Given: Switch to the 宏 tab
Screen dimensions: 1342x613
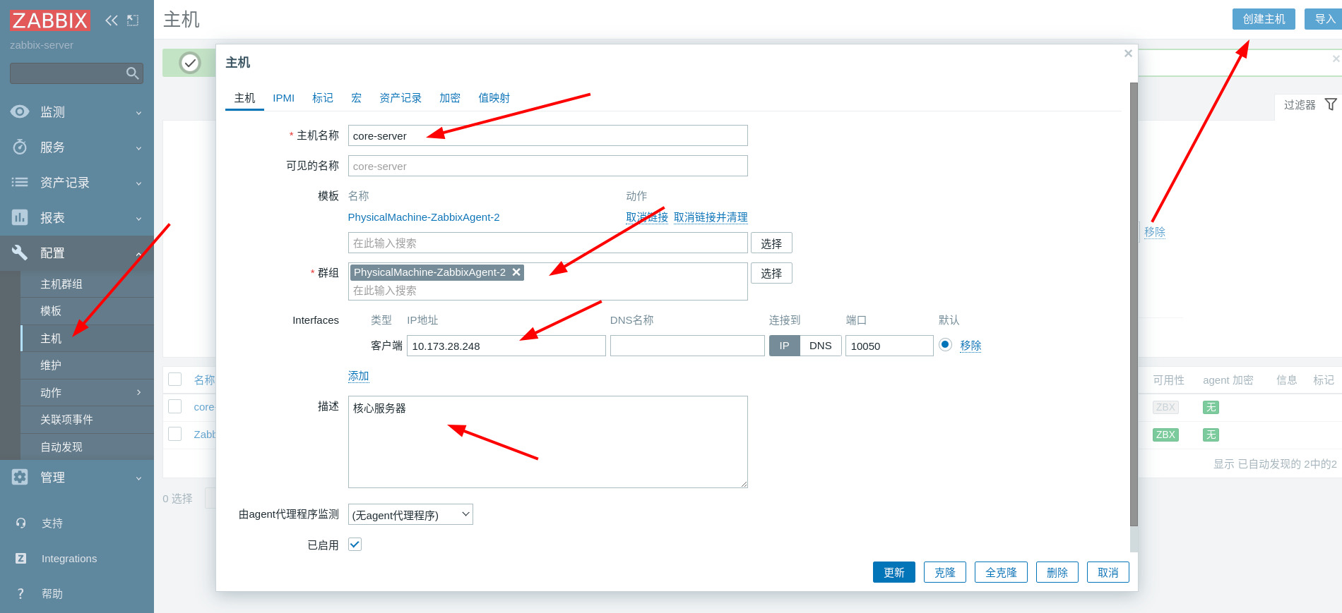Looking at the screenshot, I should coord(357,98).
